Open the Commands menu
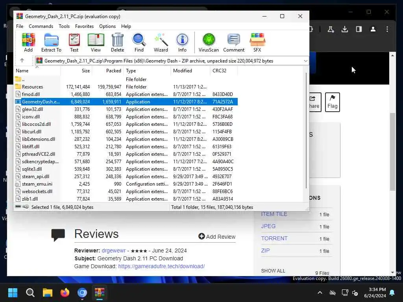Screen dimensions: 403x302 [41, 26]
